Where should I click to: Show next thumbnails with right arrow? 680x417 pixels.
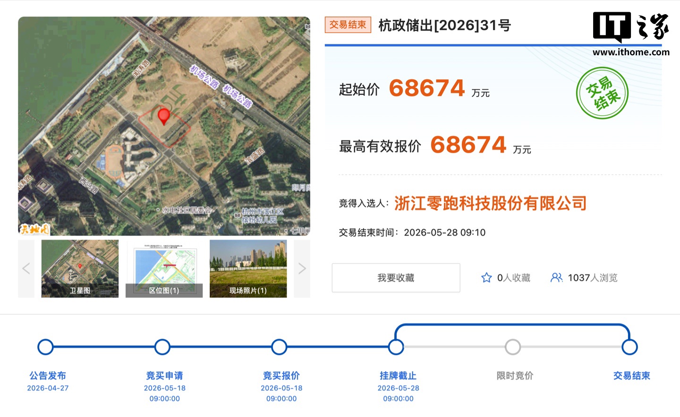302,269
